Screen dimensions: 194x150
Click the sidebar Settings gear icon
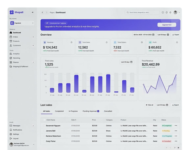[x=11, y=134]
